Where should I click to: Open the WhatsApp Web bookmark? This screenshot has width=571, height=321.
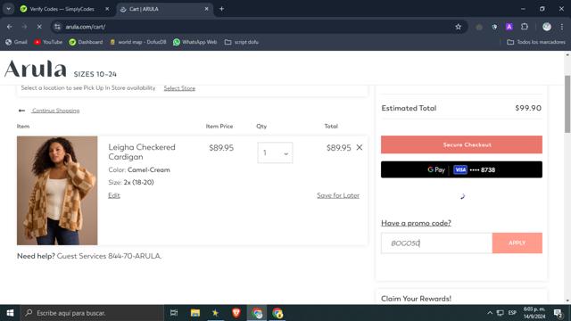194,42
